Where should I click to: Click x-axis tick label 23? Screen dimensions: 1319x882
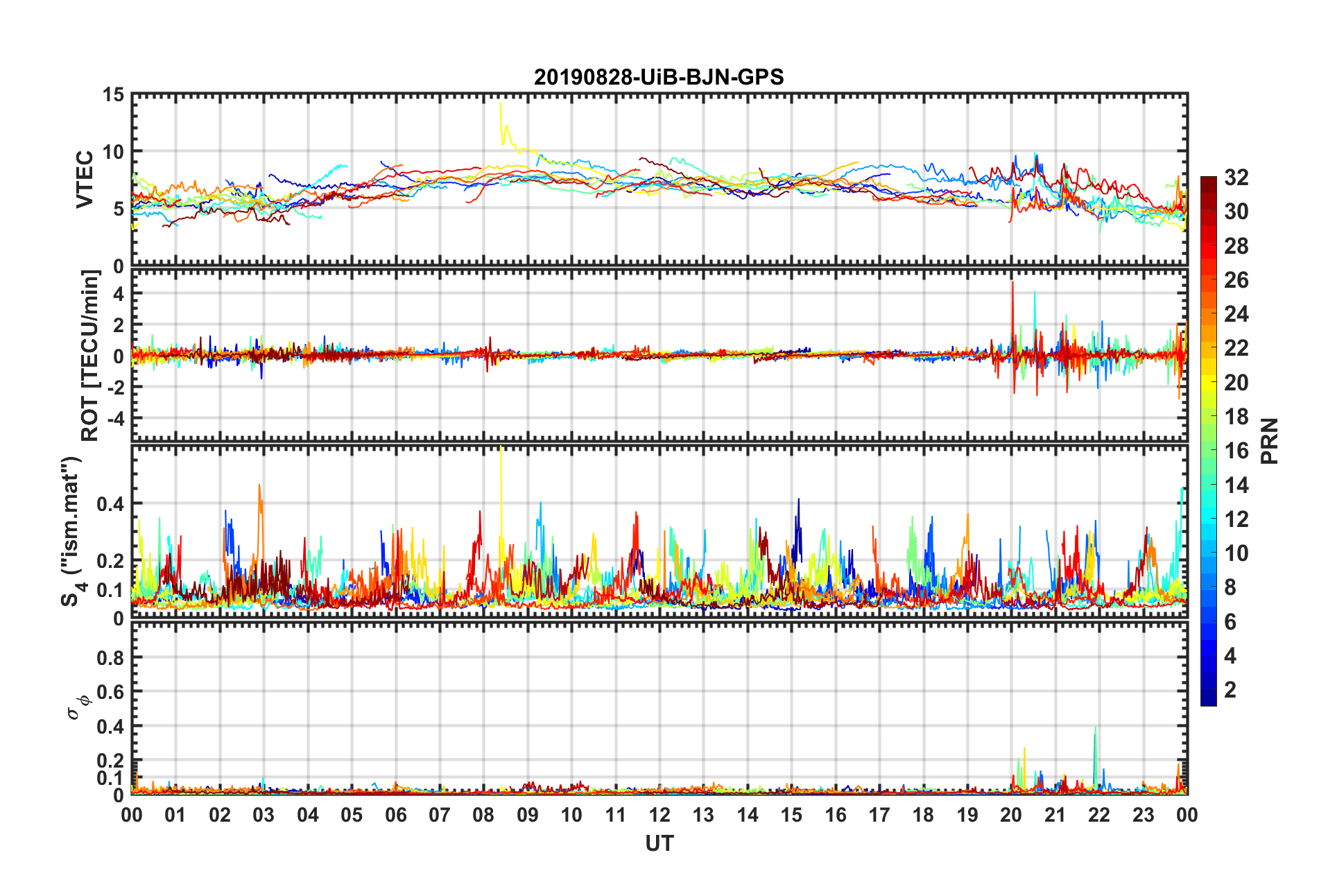pos(1144,815)
